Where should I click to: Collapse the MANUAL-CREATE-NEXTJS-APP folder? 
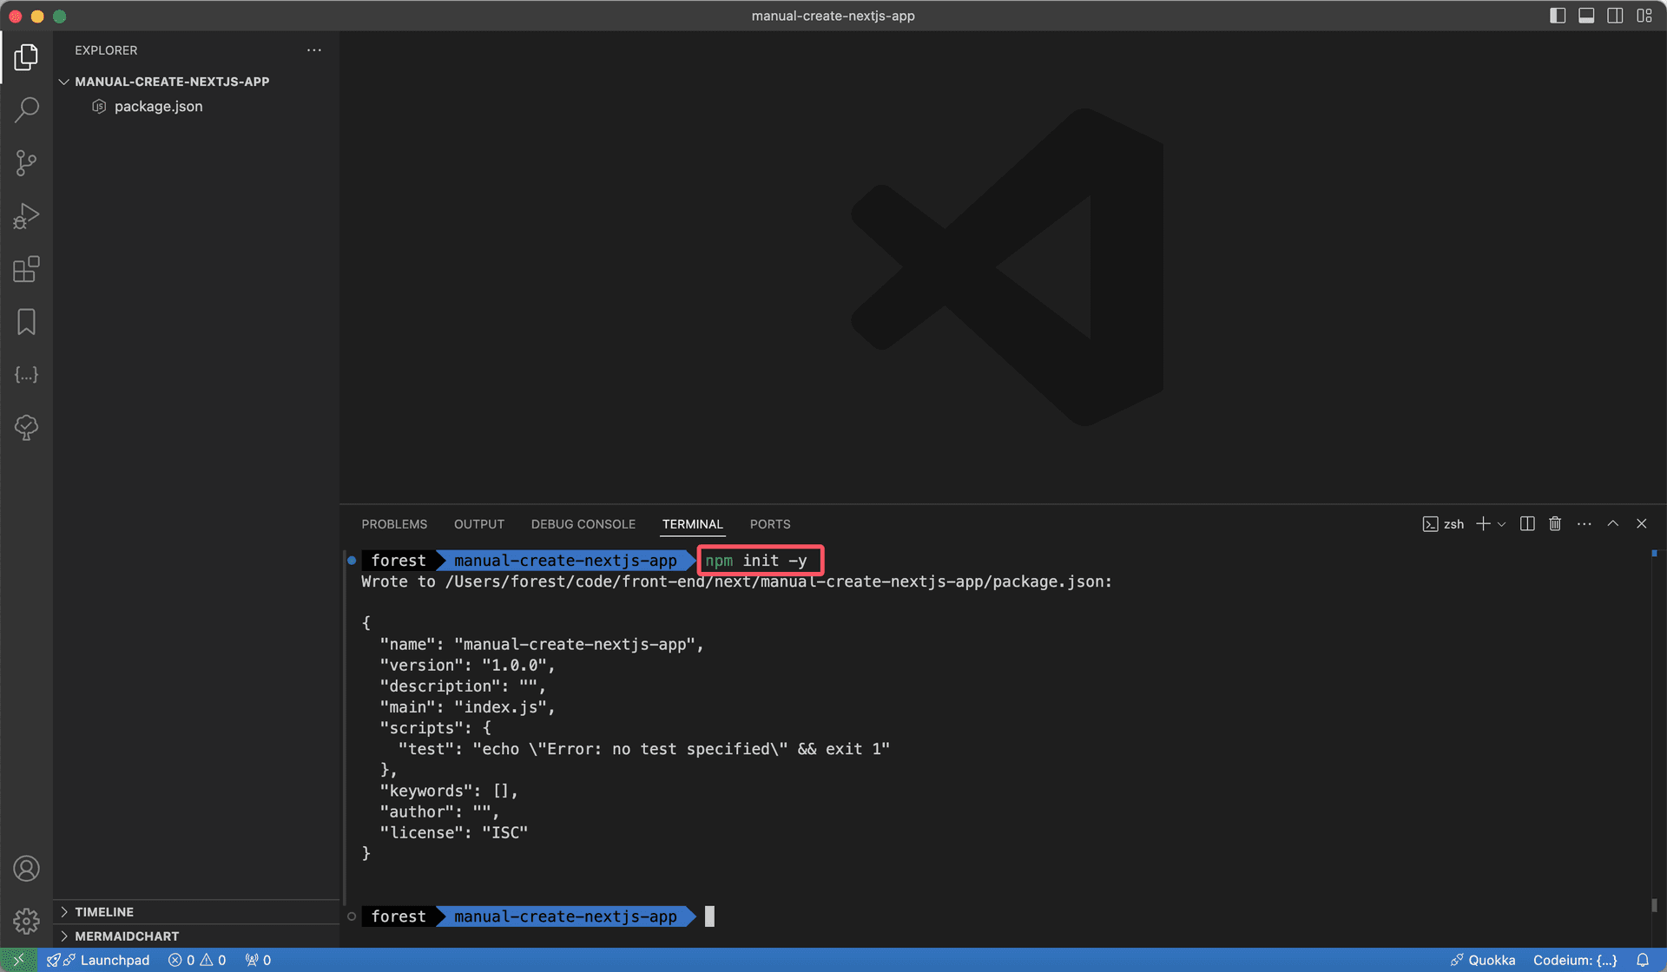pyautogui.click(x=172, y=82)
